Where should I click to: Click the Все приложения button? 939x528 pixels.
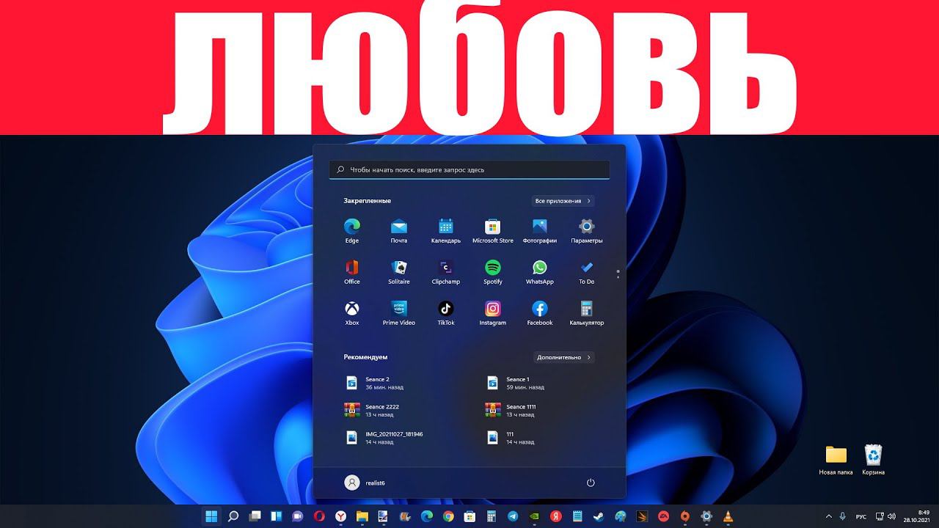563,201
